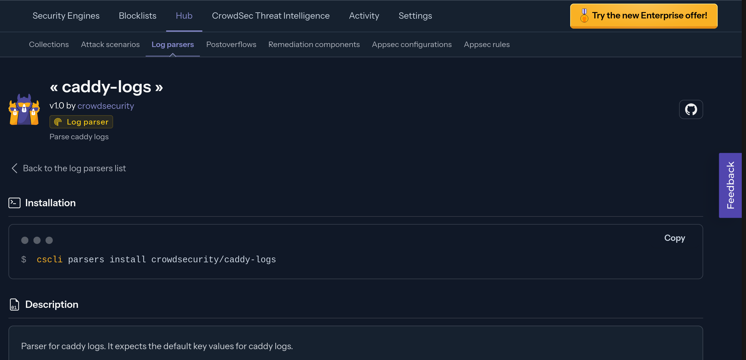
Task: Click Try the new Enterprise offer button
Action: pos(644,16)
